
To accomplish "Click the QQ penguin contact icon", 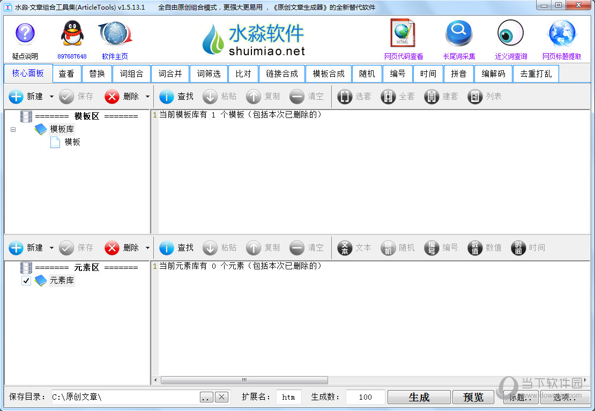I will pyautogui.click(x=72, y=34).
